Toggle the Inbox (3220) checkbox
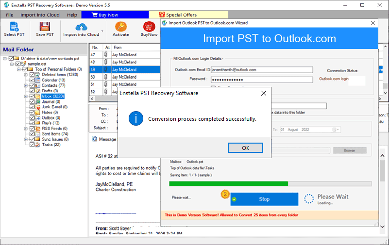This screenshot has height=245, width=389. click(32, 96)
